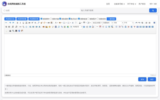Open the 段落格式 dropdown
Image resolution: width=160 pixels, height=100 pixels.
[107, 23]
